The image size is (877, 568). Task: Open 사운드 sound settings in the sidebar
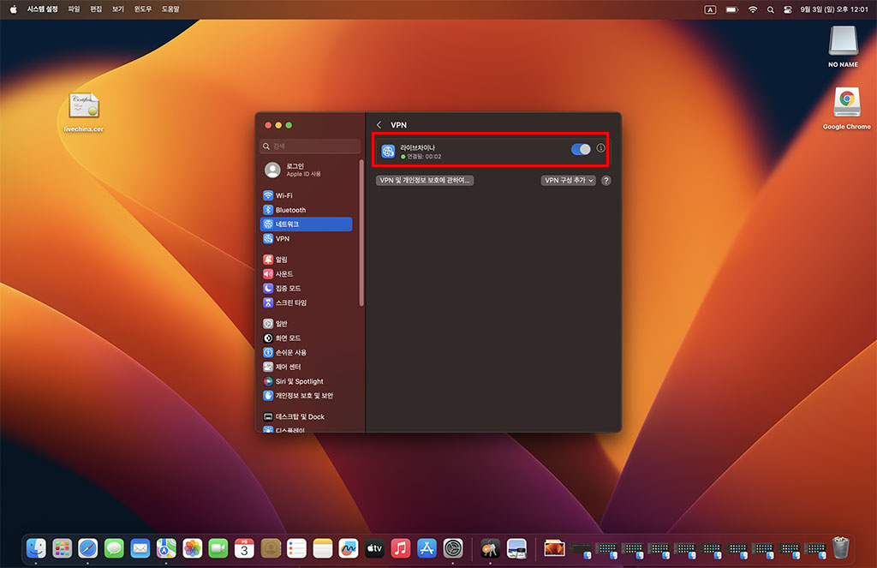point(307,273)
